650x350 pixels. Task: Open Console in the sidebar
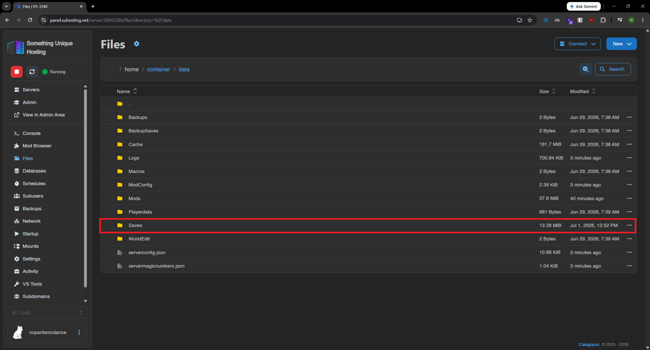31,133
